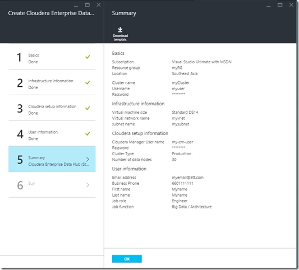Close the Summary blade
The height and width of the screenshot is (270, 299).
(x=291, y=5)
